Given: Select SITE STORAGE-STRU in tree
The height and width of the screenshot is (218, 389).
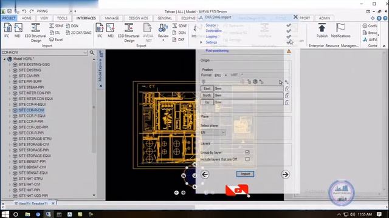Looking at the screenshot, I should pos(35,139).
